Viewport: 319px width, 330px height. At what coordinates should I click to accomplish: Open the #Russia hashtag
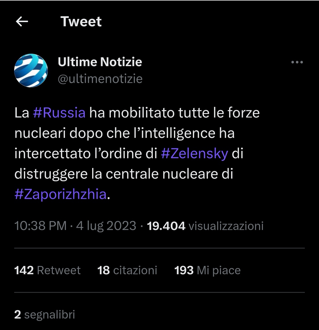pos(59,113)
